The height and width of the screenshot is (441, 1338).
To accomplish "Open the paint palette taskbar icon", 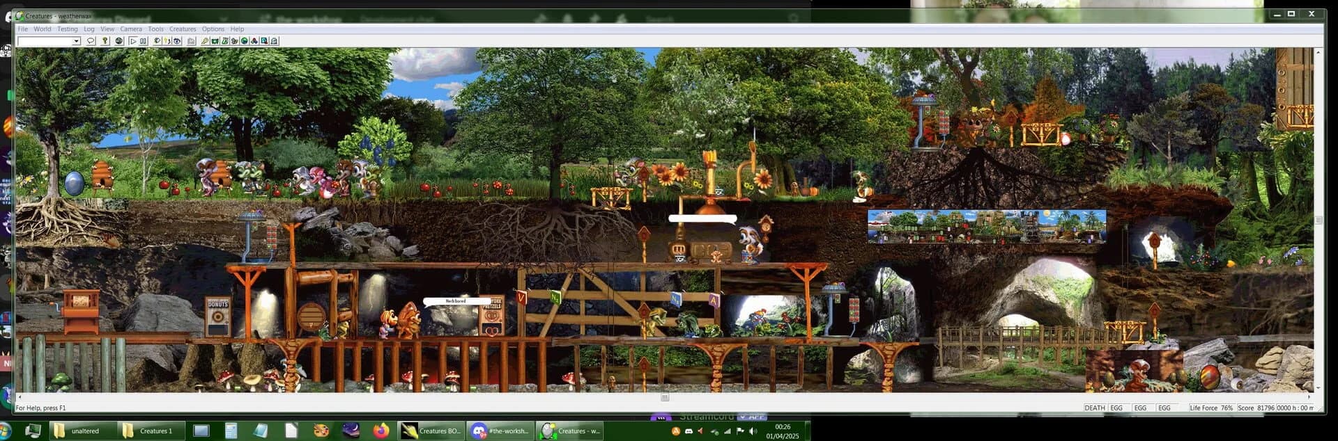I will pos(321,431).
